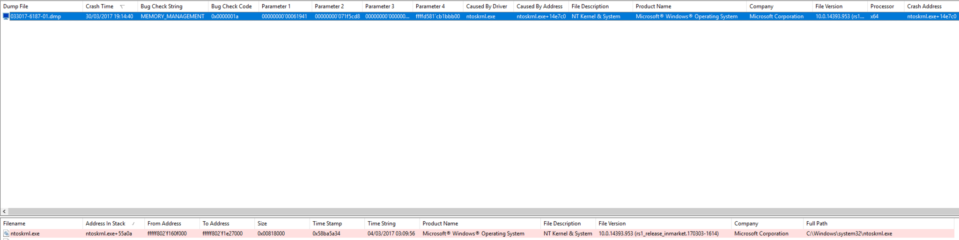
Task: Click time string 04/03/2017 03:09:56
Action: click(391, 233)
